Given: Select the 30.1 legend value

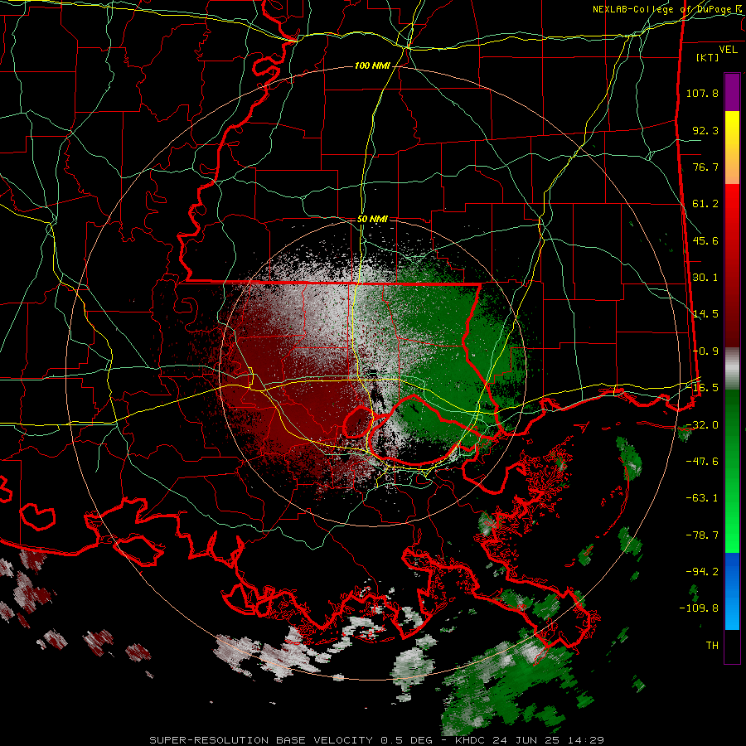Looking at the screenshot, I should [x=705, y=278].
